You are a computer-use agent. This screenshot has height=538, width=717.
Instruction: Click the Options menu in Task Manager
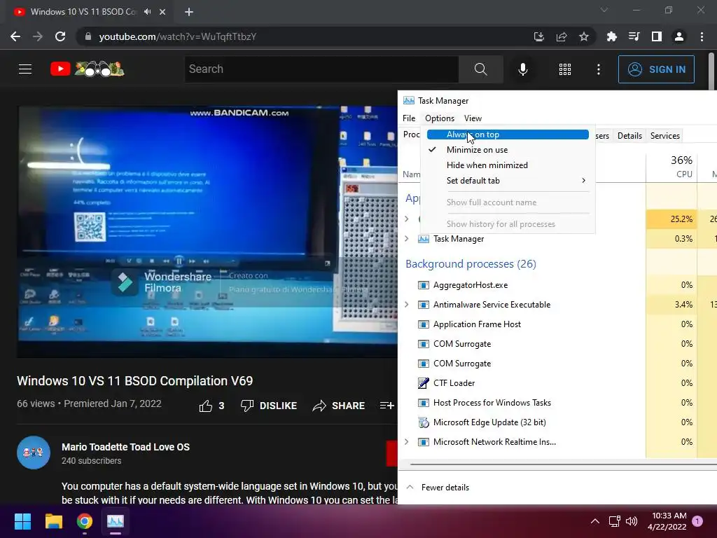point(440,118)
